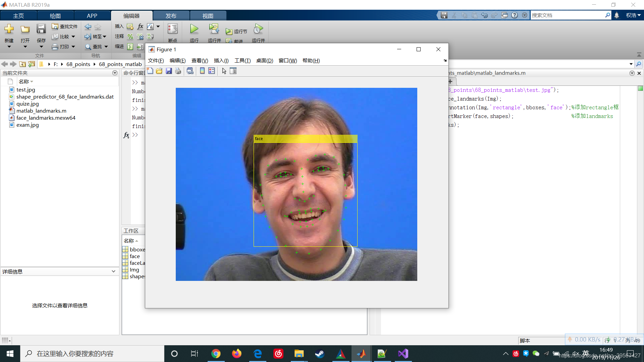Screen dimensions: 644x362
Task: Open the Property Inspector icon in Figure
Action: [233, 71]
